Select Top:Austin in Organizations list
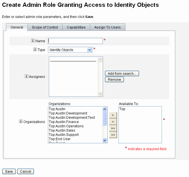This screenshot has height=177, width=189. pos(57,109)
